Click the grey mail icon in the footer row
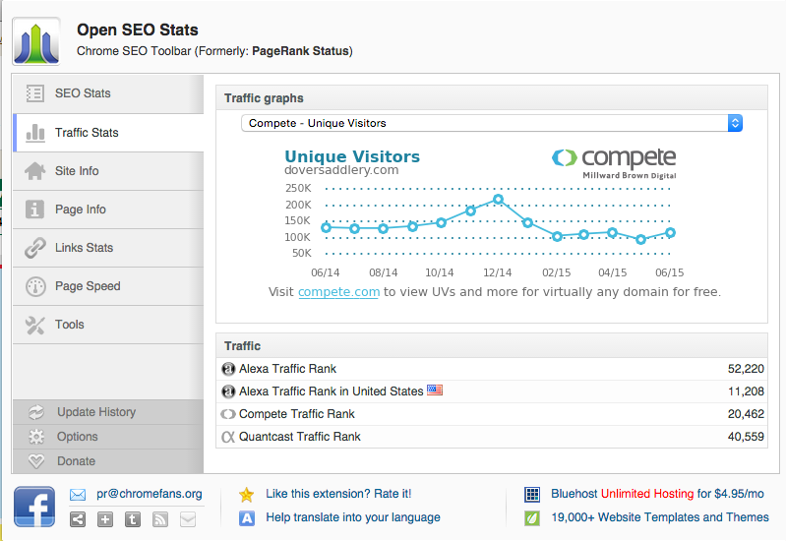This screenshot has height=541, width=786. [188, 519]
